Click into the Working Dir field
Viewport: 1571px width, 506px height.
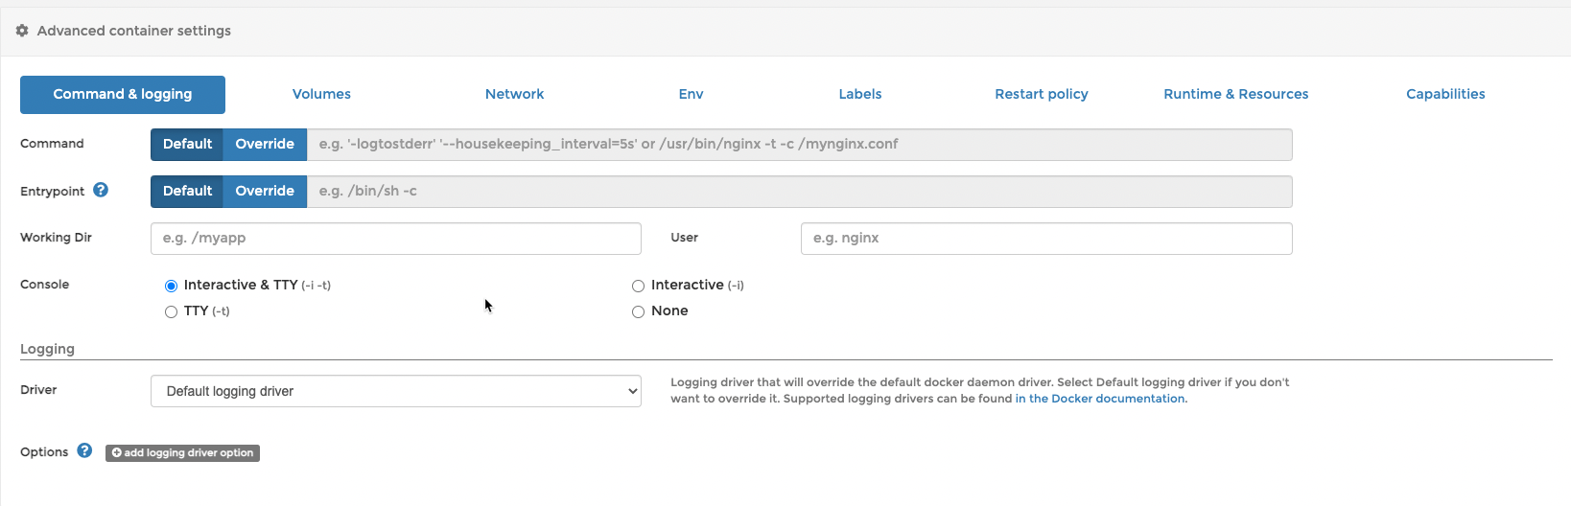pos(395,238)
